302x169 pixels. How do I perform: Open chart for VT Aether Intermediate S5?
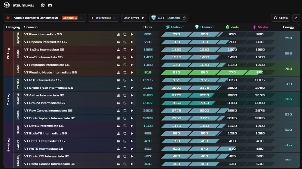(118, 95)
